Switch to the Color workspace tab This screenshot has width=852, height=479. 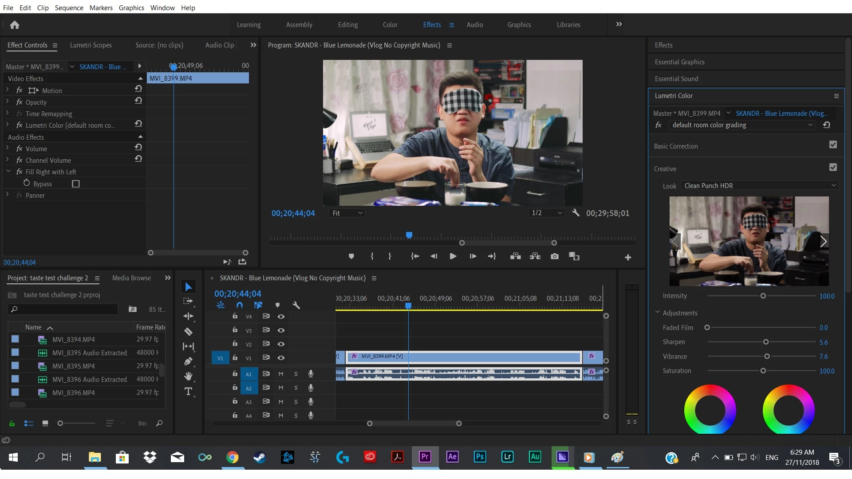390,25
